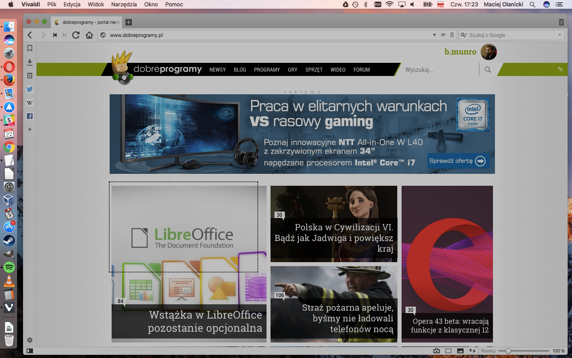Capture page with the camera icon

coord(437,351)
